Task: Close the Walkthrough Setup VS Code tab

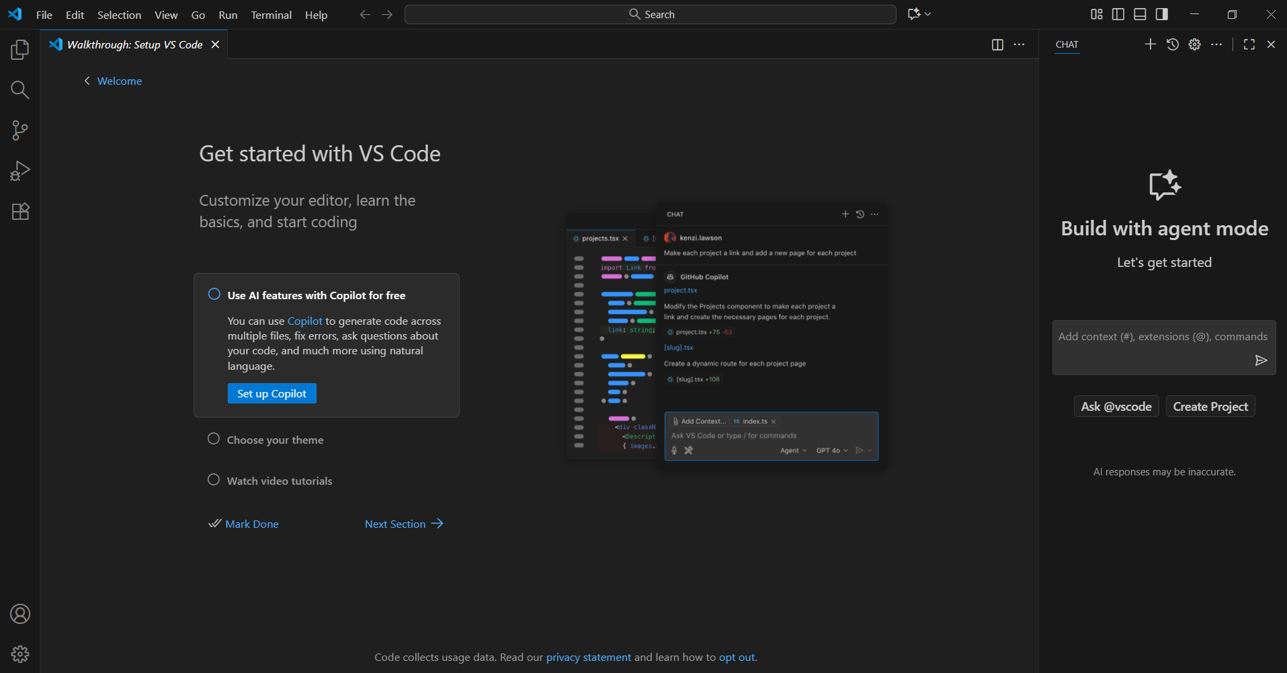Action: 215,44
